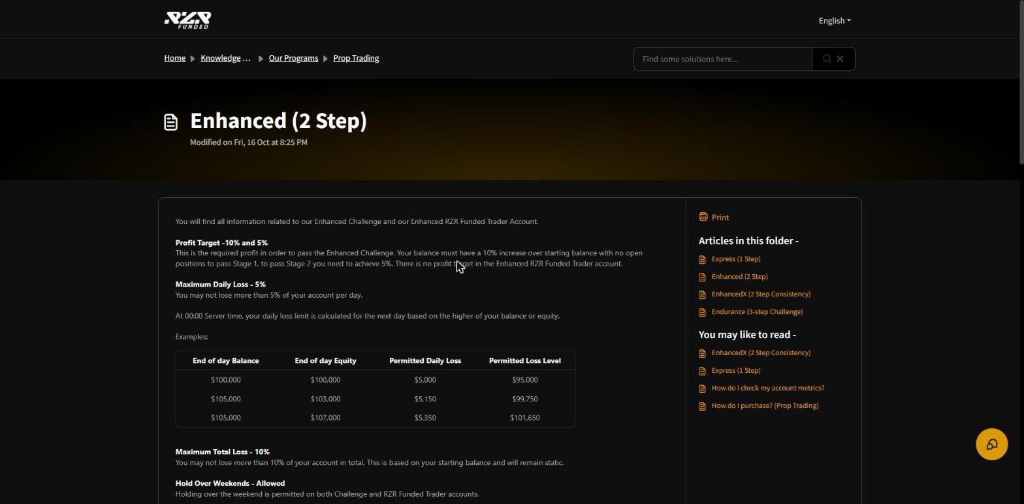1024x504 pixels.
Task: Click the search magnifier icon
Action: [827, 59]
